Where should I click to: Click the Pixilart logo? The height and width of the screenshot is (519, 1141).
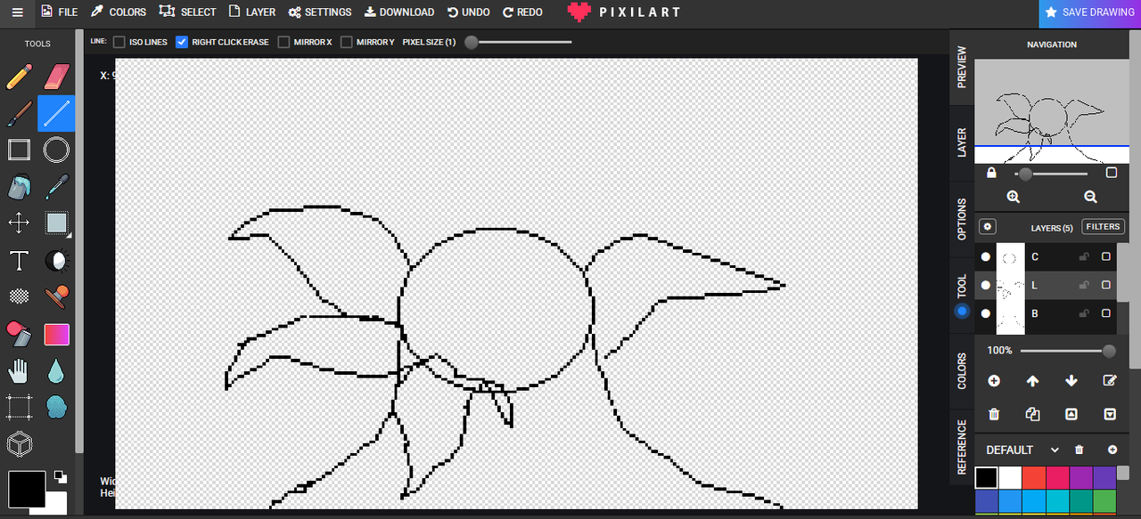(624, 12)
